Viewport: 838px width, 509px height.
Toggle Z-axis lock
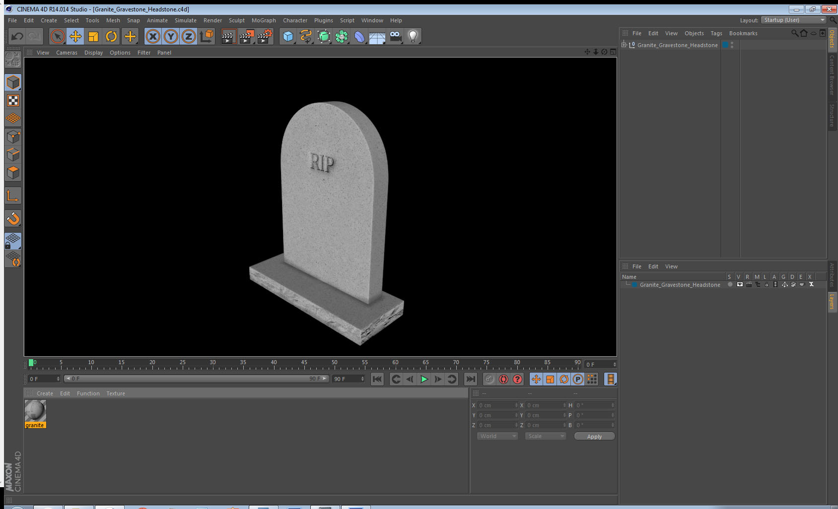click(189, 36)
